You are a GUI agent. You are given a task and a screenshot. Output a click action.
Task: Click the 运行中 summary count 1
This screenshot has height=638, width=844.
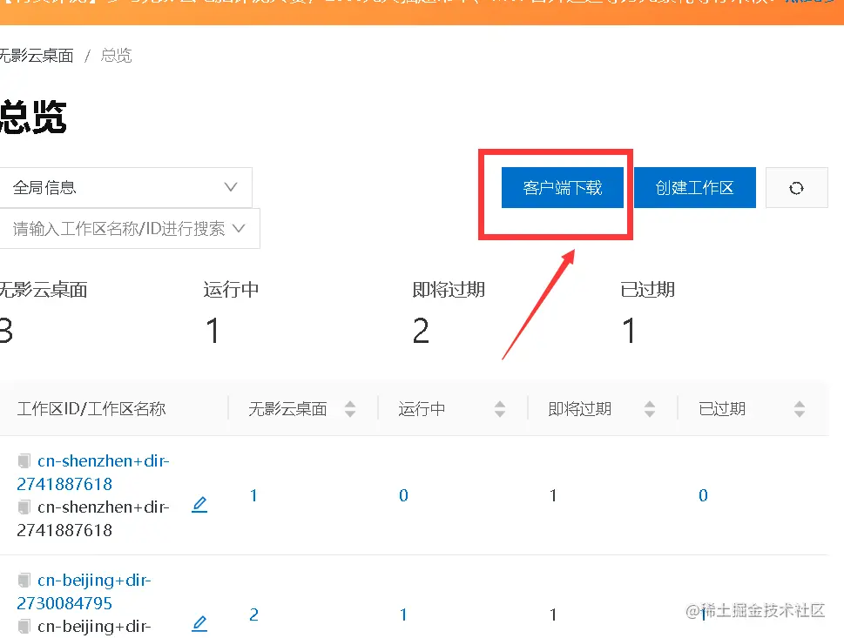213,330
